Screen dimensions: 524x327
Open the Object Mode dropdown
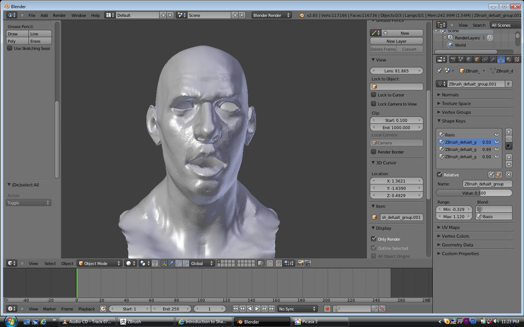tap(99, 263)
